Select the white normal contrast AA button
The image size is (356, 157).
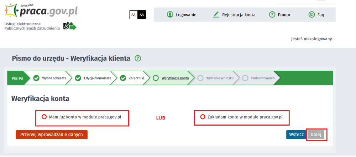(x=133, y=15)
